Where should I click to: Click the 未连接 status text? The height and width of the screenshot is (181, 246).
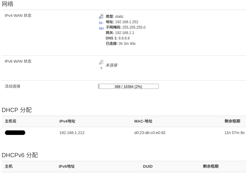tap(111, 65)
